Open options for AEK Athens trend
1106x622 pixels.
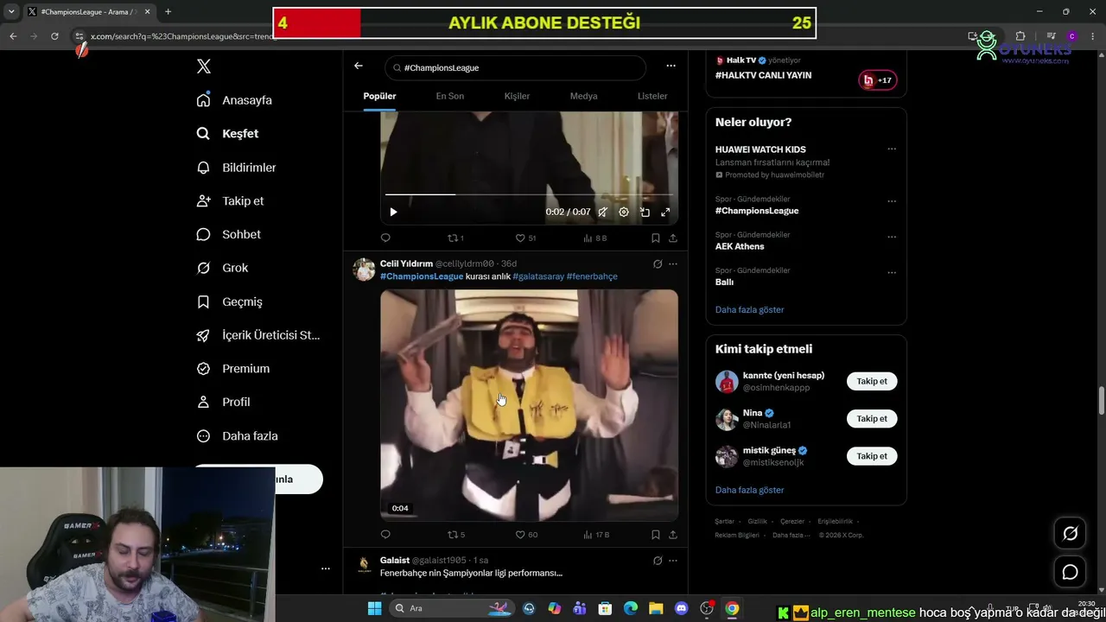click(892, 237)
